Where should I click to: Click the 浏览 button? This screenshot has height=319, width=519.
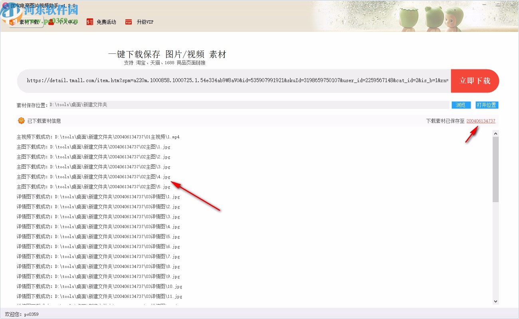(461, 105)
